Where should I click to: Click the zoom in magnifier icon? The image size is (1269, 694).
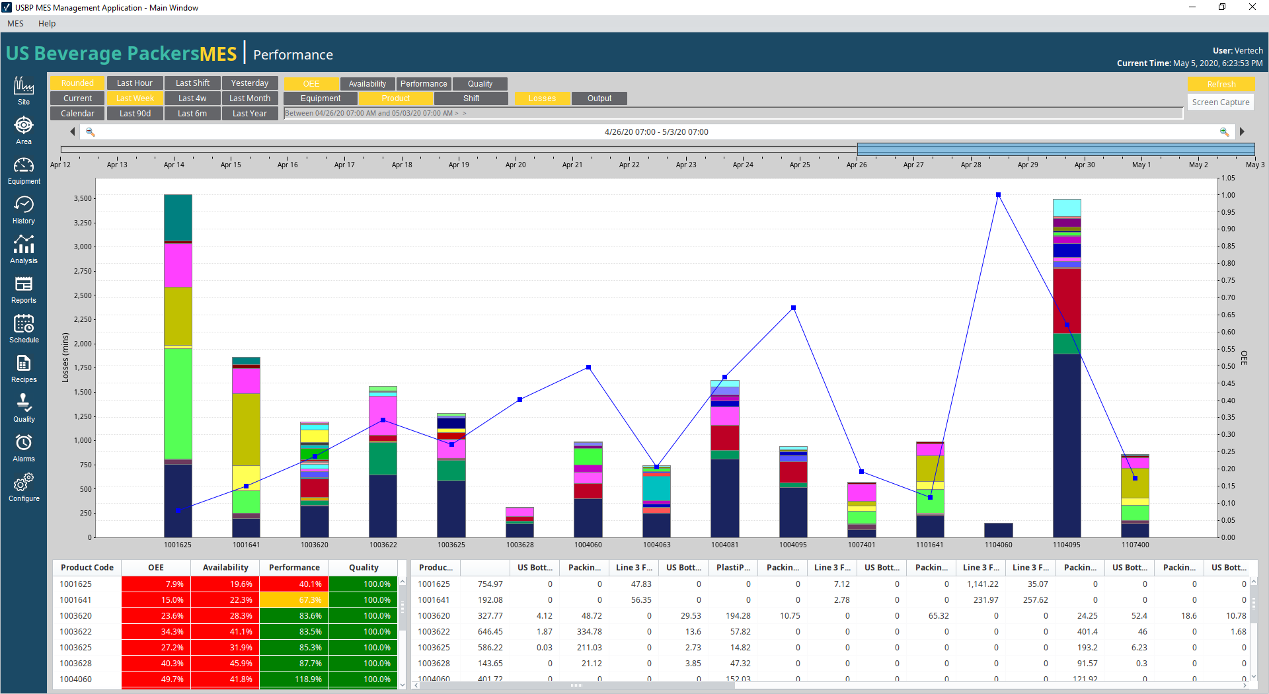click(1224, 132)
